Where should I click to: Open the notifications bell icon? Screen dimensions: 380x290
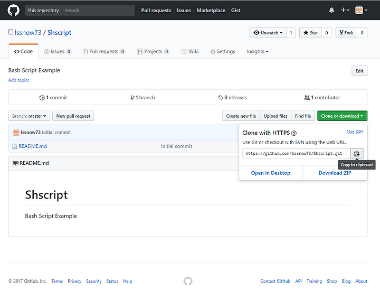[331, 10]
